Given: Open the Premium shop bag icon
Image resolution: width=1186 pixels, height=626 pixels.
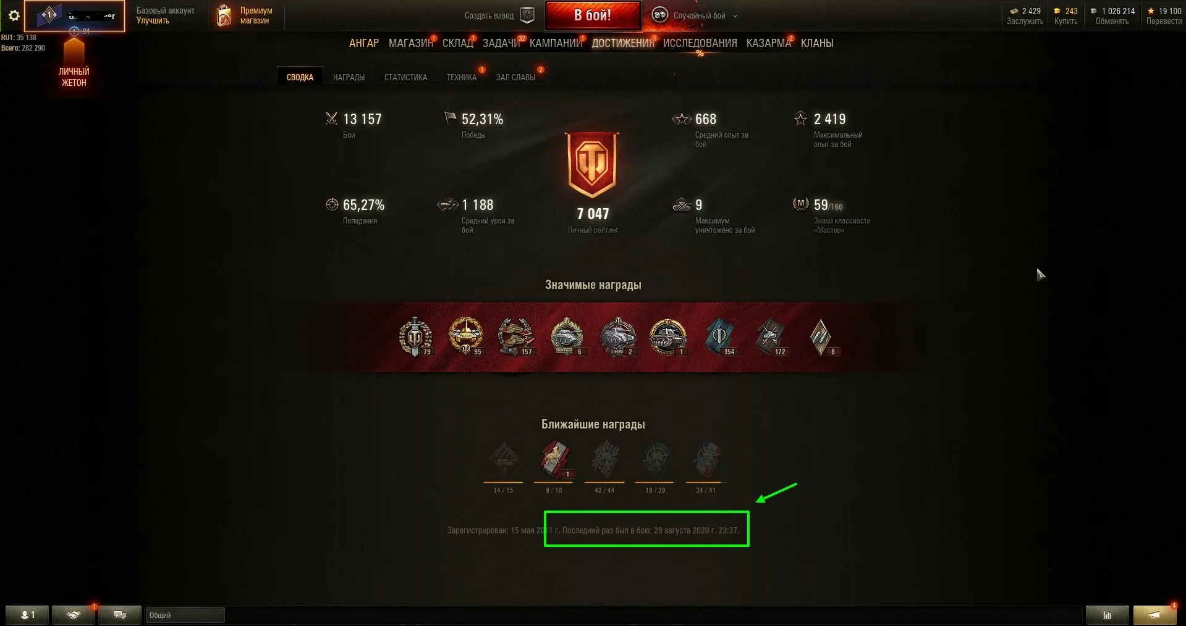Looking at the screenshot, I should pos(224,15).
